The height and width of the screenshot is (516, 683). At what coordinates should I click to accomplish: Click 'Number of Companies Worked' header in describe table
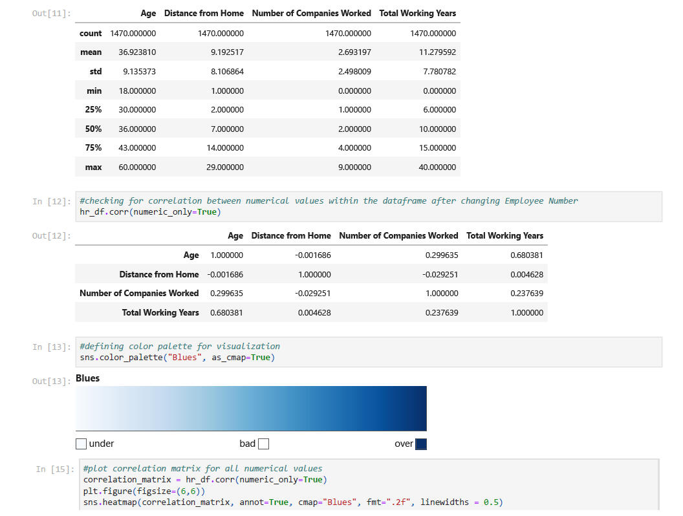pyautogui.click(x=312, y=14)
